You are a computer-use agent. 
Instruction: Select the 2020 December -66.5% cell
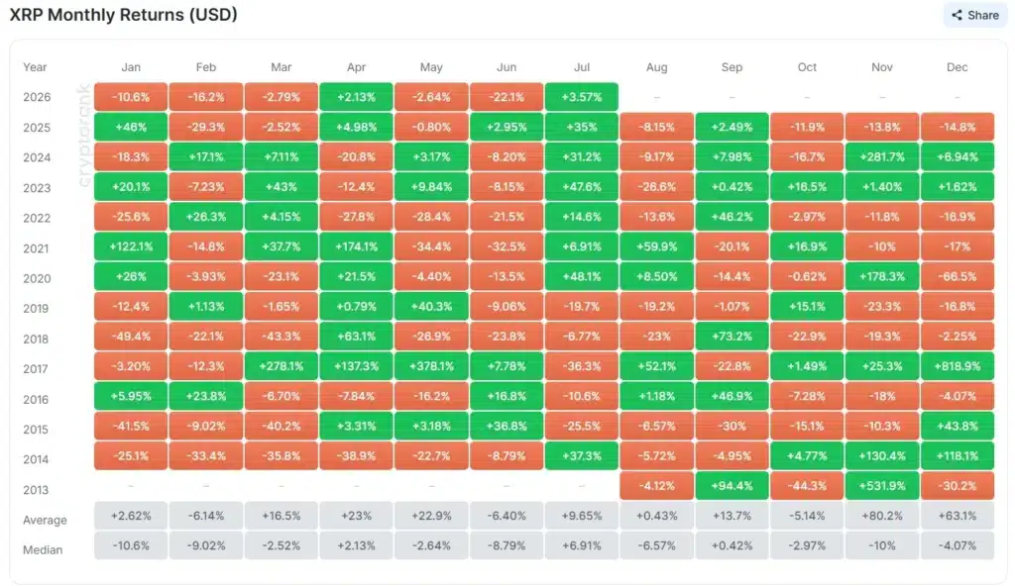coord(957,277)
